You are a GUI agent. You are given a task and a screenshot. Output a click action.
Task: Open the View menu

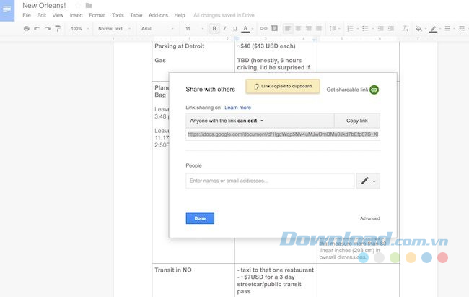[x=58, y=15]
